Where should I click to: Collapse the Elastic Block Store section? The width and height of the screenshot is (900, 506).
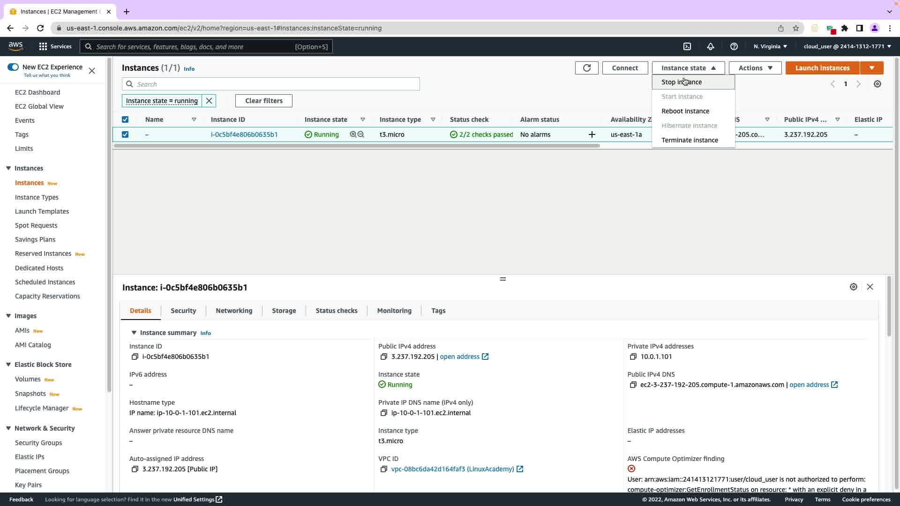(8, 365)
